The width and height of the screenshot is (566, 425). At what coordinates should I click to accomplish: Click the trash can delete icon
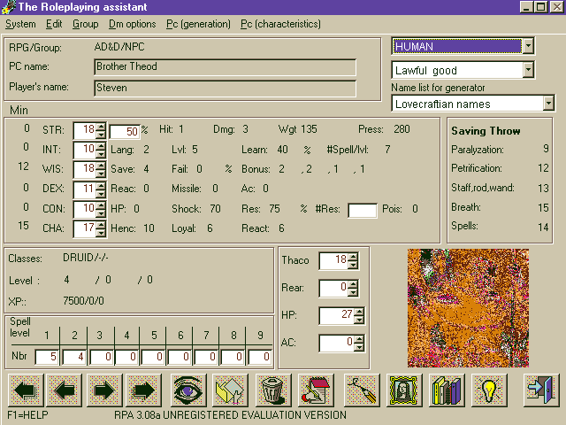point(272,390)
